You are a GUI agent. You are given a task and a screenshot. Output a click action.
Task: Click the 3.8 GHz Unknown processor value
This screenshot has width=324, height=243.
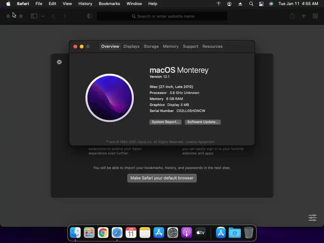(x=184, y=93)
